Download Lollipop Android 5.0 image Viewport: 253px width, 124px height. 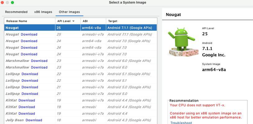[30, 94]
